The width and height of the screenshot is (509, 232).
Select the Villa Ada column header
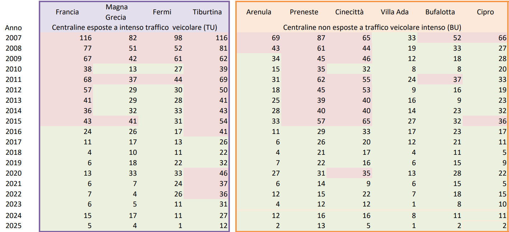coord(394,12)
